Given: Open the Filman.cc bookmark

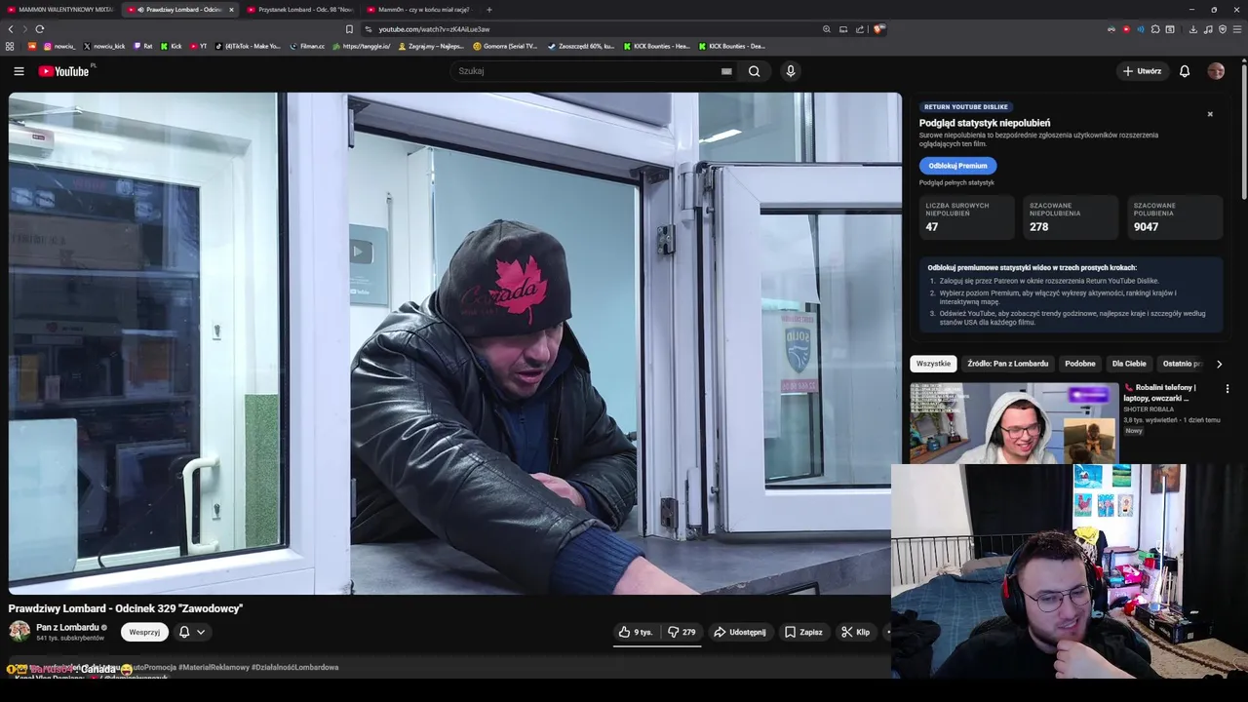Looking at the screenshot, I should tap(307, 46).
